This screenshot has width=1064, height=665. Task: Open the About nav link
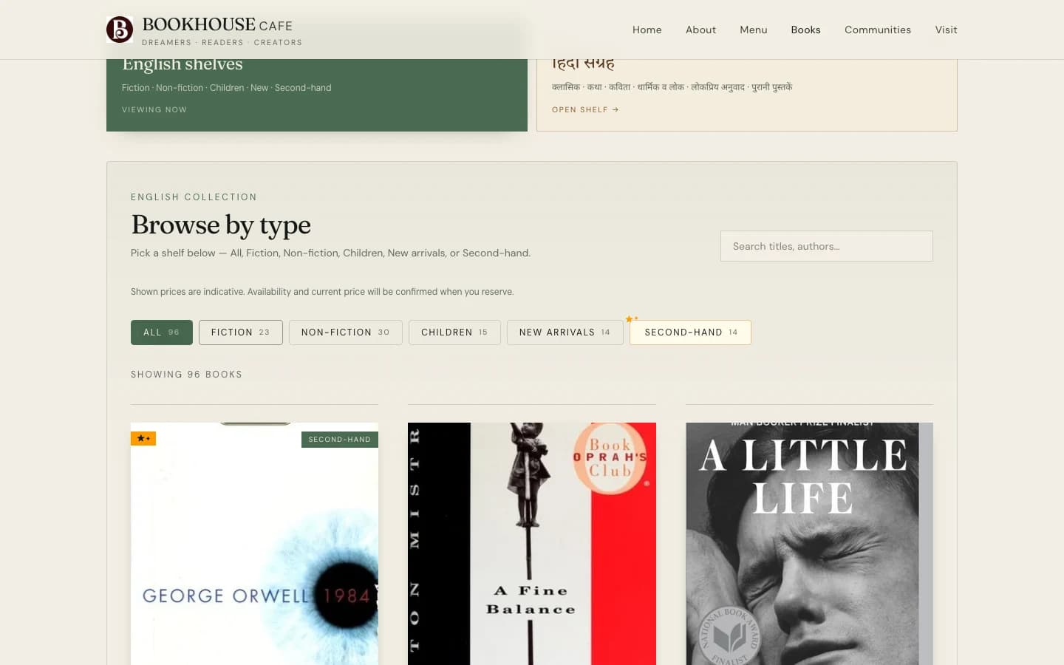point(700,30)
